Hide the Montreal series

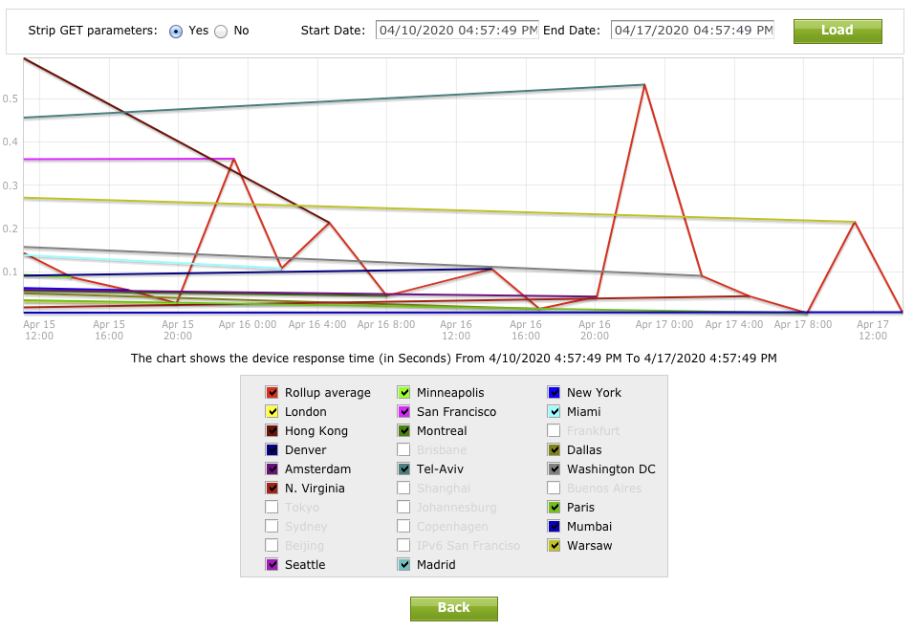click(x=404, y=431)
